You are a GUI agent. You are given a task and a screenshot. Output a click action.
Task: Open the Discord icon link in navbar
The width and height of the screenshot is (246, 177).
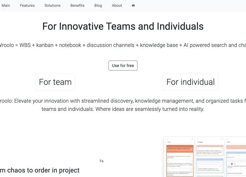point(133,6)
